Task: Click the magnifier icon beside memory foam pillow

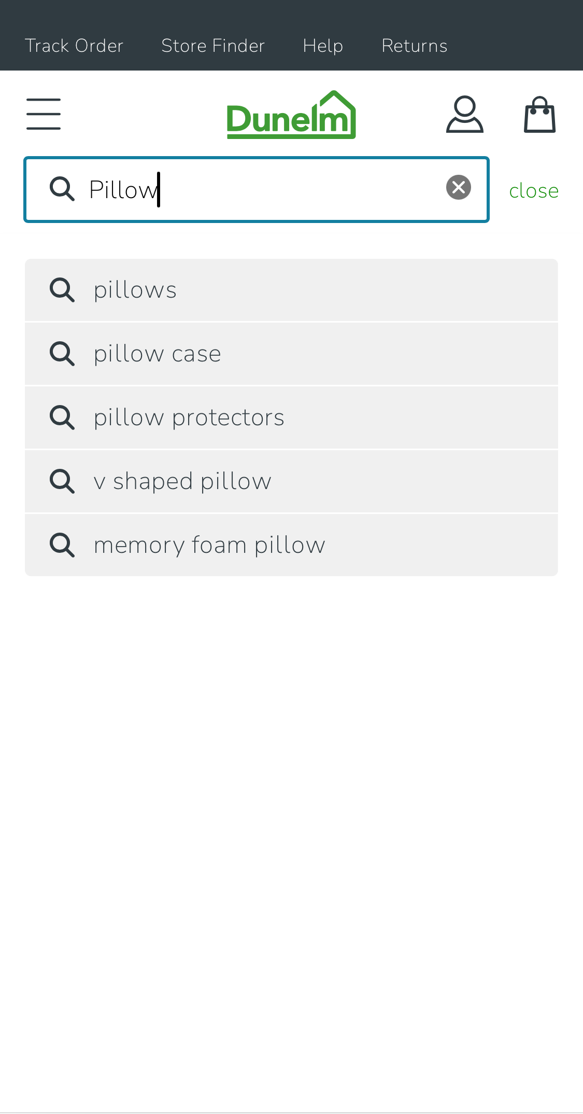Action: pos(62,545)
